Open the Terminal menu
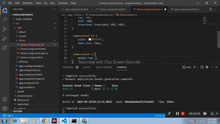Screen dimensions: 220x124 point(63,3)
